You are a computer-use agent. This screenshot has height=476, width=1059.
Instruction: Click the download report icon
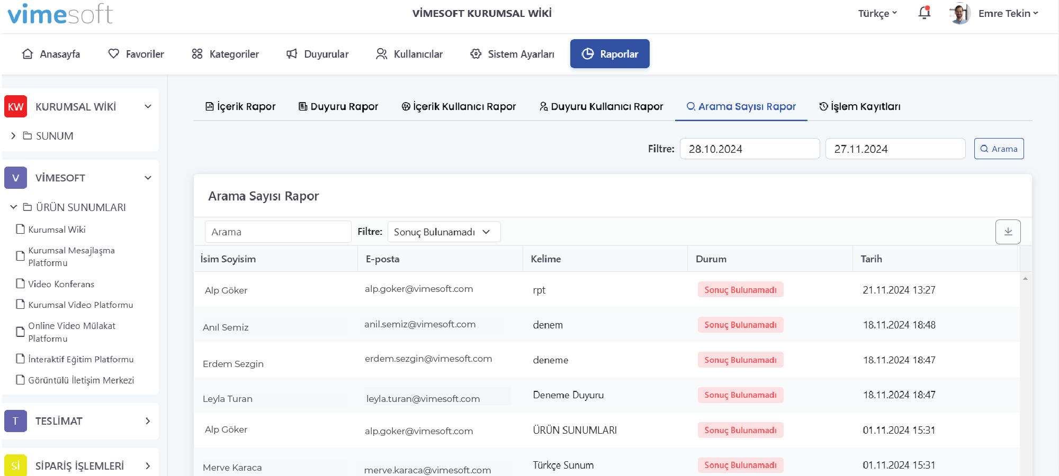tap(1008, 232)
